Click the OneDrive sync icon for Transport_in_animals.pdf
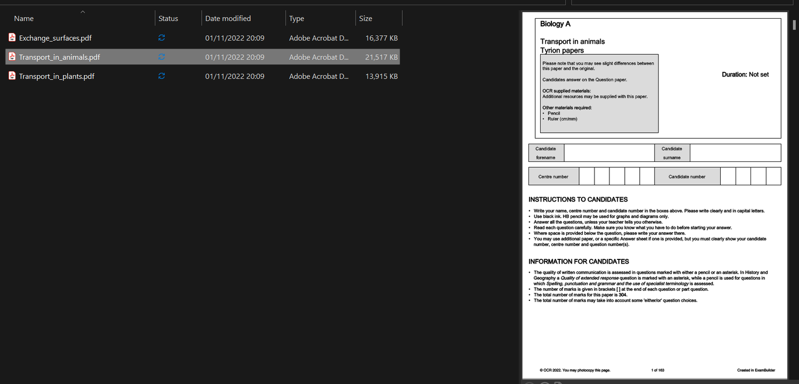The width and height of the screenshot is (799, 384). (x=161, y=57)
